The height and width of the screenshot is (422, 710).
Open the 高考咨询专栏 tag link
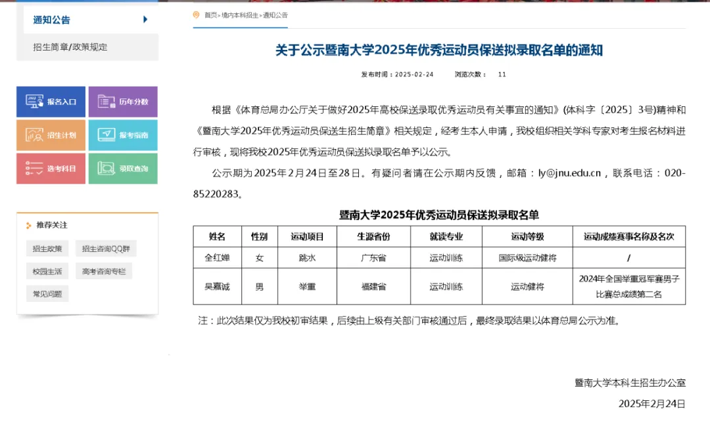(x=104, y=271)
